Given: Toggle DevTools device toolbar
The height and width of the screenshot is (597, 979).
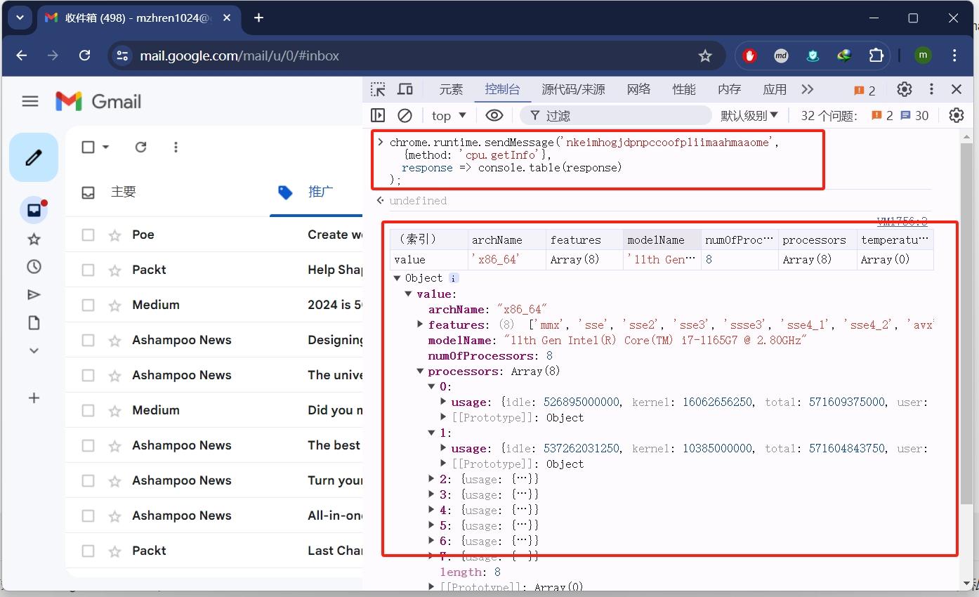Looking at the screenshot, I should tap(405, 89).
